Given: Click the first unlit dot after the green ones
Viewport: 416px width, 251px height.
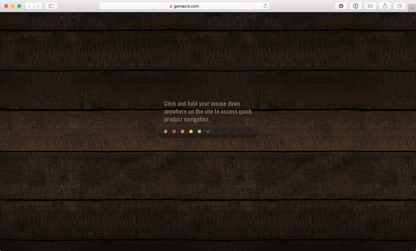Looking at the screenshot, I should pos(216,131).
